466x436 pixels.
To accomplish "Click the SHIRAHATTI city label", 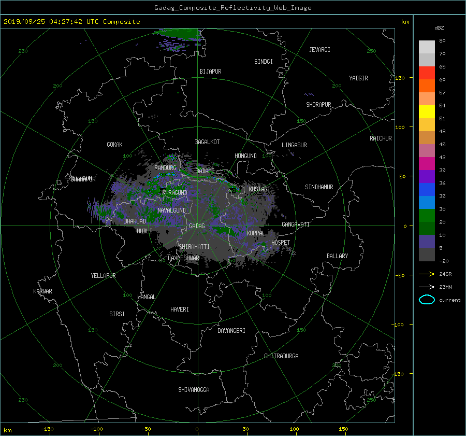I will (194, 247).
